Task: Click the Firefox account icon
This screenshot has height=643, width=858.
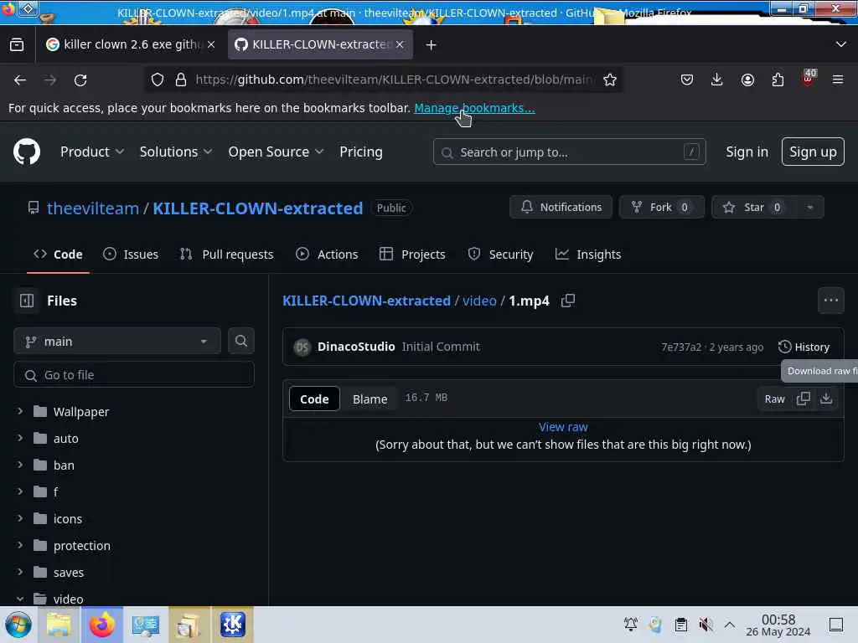Action: click(747, 80)
